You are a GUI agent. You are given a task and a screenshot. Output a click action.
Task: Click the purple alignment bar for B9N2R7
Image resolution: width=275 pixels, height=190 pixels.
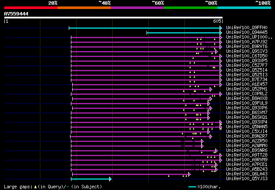coord(141,136)
